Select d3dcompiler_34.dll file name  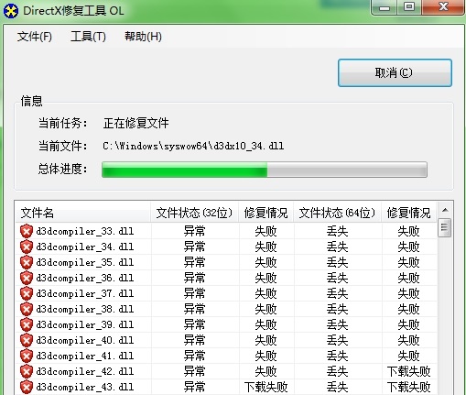coord(85,247)
